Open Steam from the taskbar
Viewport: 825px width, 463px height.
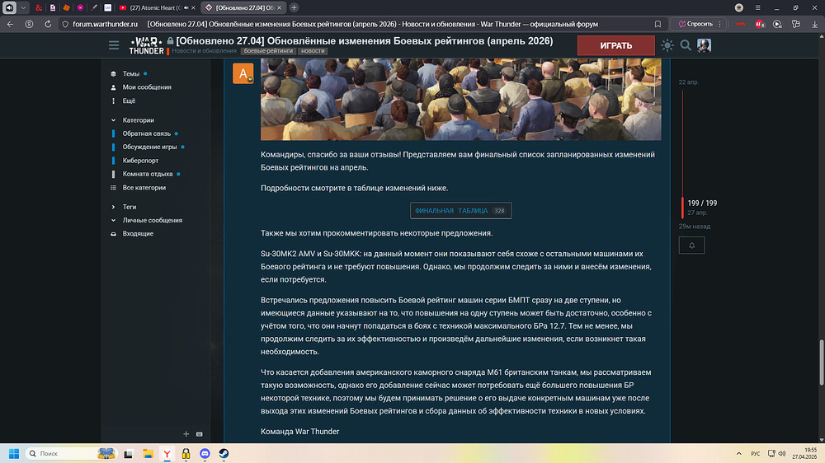point(224,454)
